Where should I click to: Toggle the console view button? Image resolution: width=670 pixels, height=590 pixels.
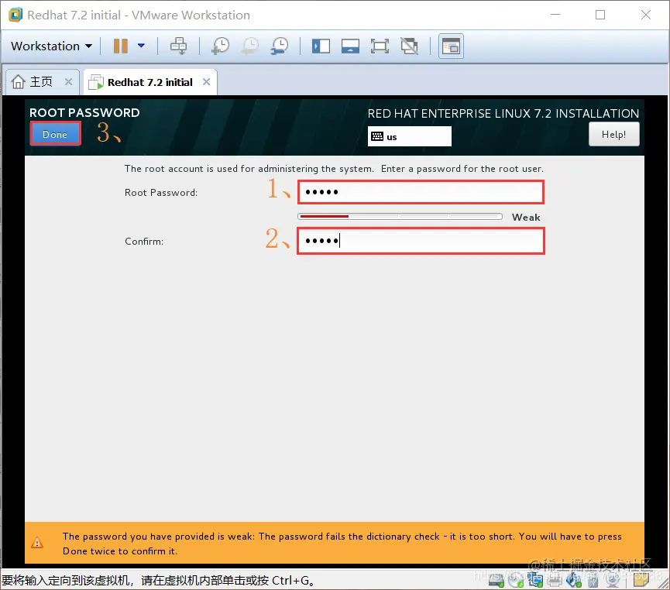pos(451,46)
